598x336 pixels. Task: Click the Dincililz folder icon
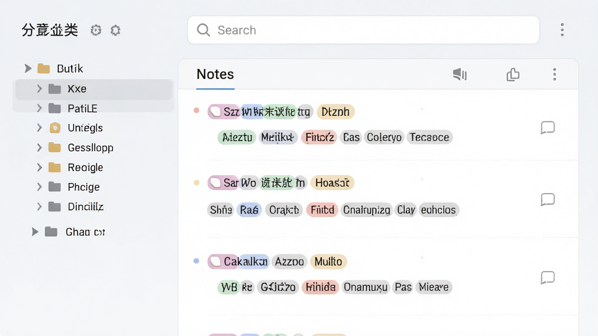tap(54, 206)
